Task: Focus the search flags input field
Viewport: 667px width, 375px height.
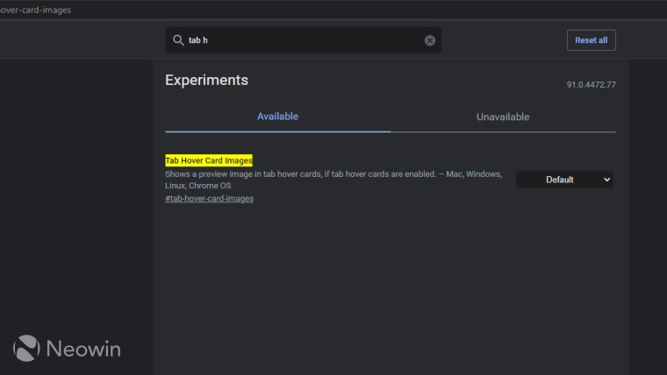Action: point(304,40)
